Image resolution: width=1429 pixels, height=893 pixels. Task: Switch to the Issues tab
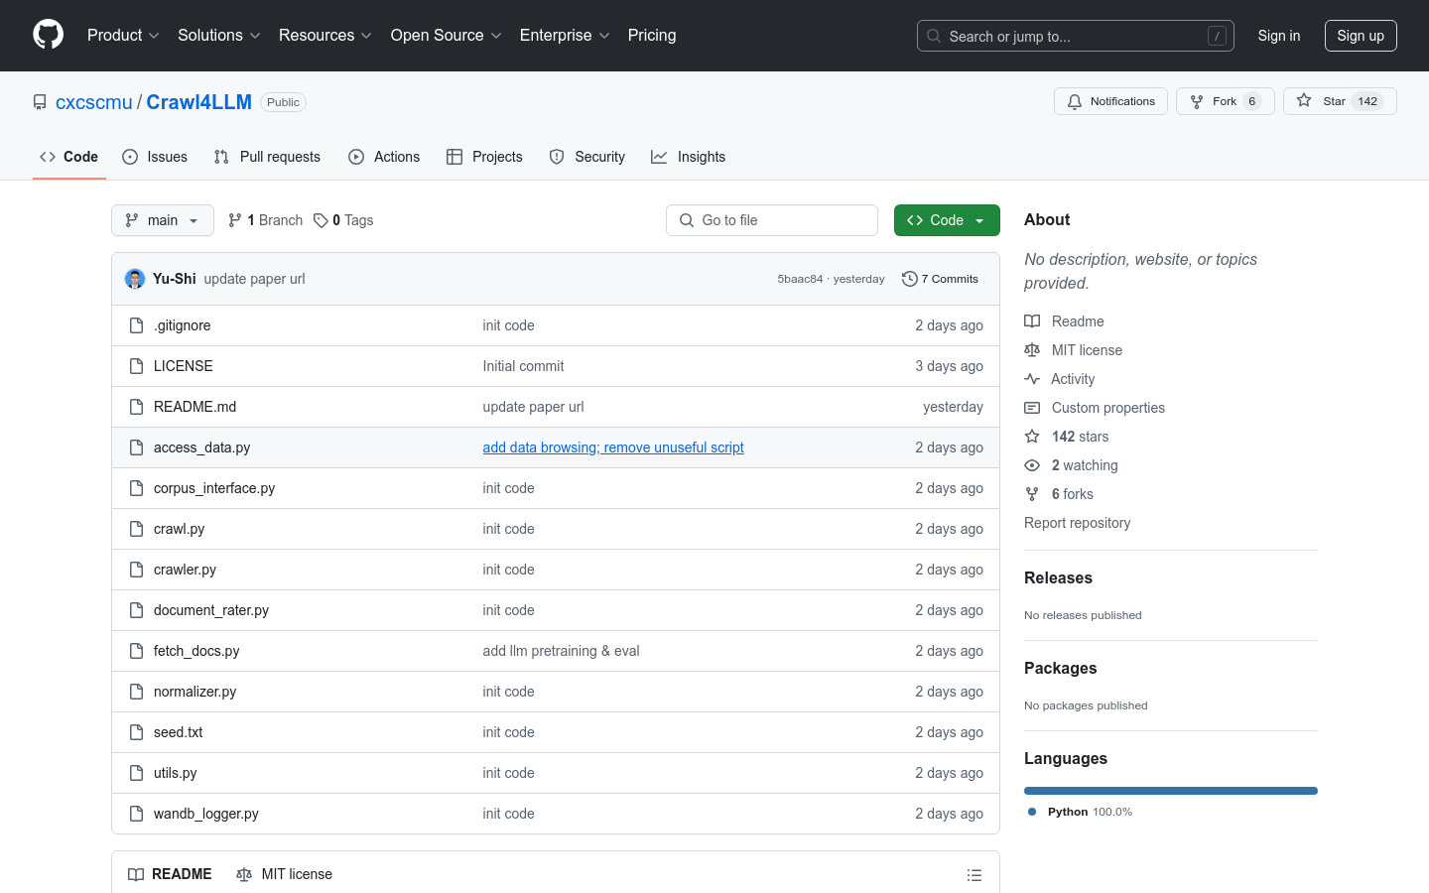(x=155, y=157)
